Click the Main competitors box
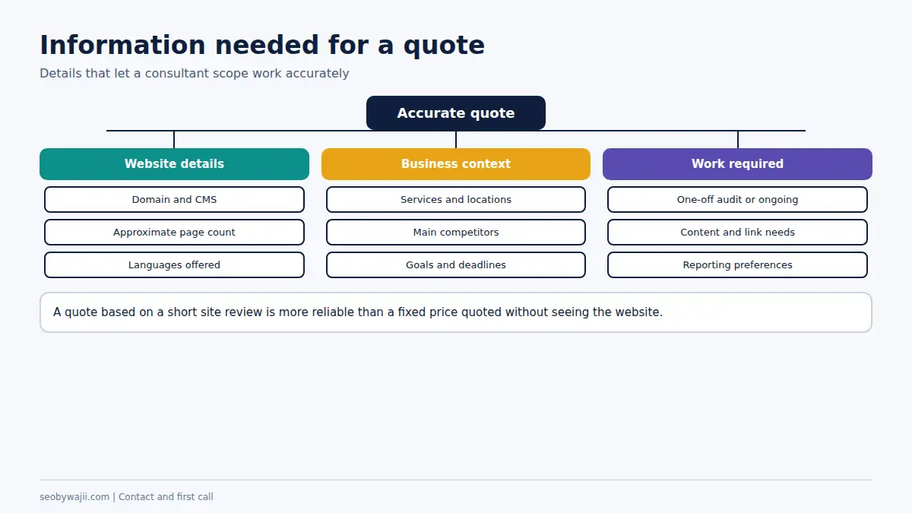This screenshot has height=513, width=912. (x=456, y=233)
